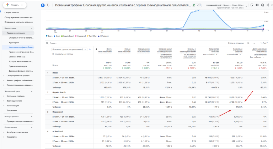Collapse the Импорт данных section chevron

click(x=32, y=117)
